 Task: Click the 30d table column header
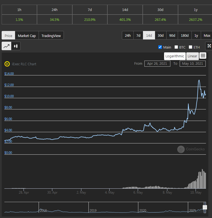160,10
